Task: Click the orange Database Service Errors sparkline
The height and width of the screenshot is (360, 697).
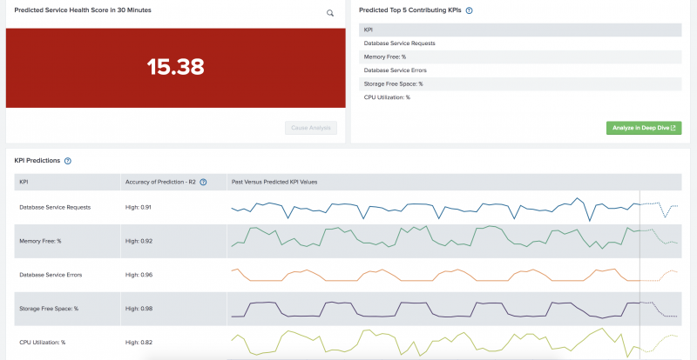Action: coord(454,275)
